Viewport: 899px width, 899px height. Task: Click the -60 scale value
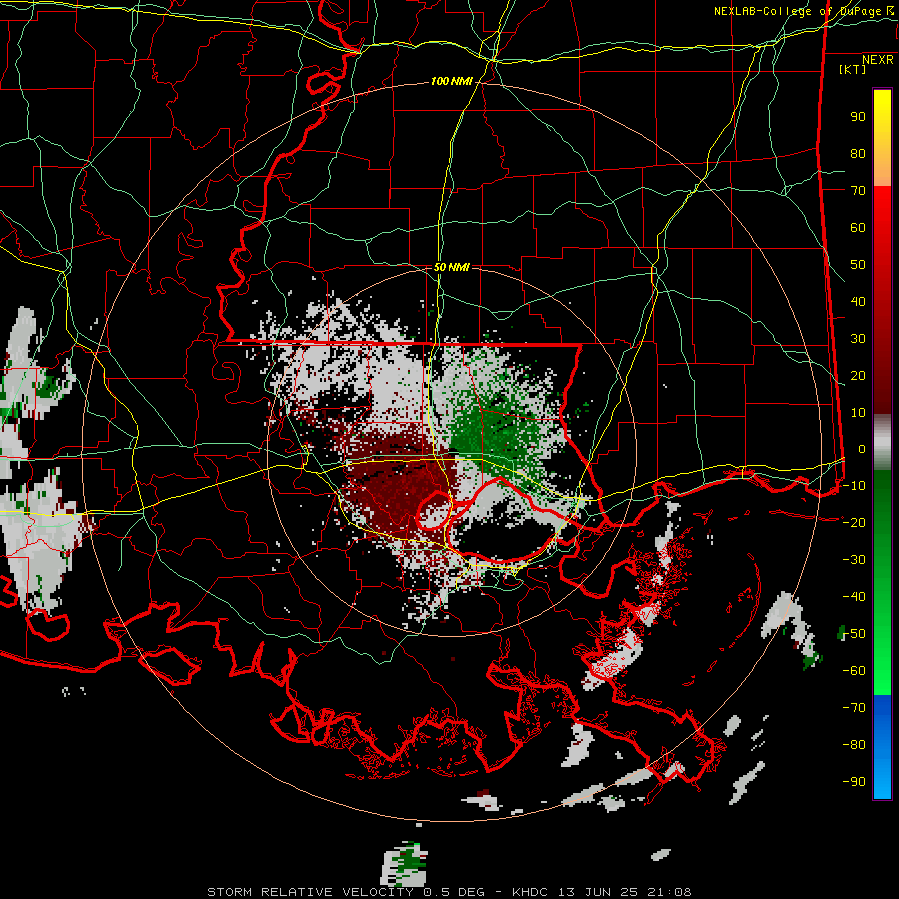tap(854, 671)
